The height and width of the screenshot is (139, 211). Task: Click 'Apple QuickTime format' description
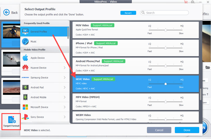(x=87, y=30)
